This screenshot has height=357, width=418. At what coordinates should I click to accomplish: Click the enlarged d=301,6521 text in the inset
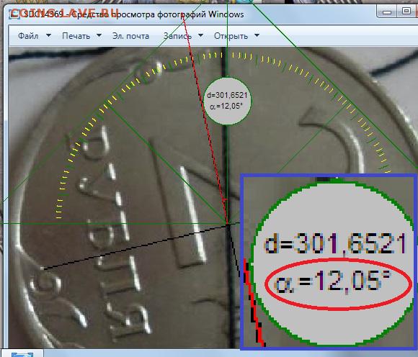(x=335, y=243)
